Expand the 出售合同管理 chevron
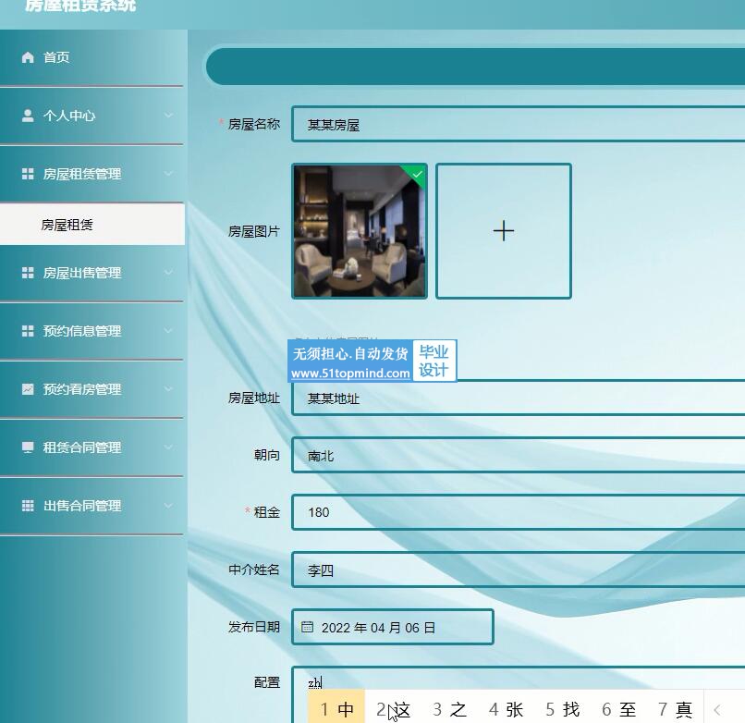This screenshot has height=723, width=745. pos(168,506)
